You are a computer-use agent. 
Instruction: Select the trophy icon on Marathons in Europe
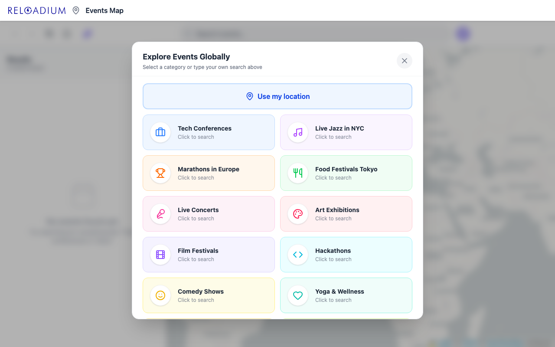click(160, 173)
